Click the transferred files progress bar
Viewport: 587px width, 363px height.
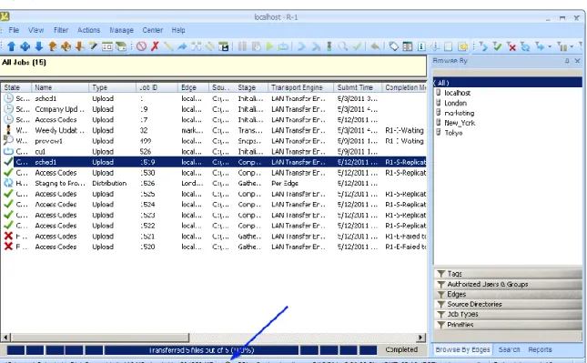click(192, 350)
